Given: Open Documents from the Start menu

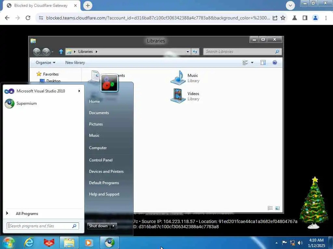Looking at the screenshot, I should point(99,113).
